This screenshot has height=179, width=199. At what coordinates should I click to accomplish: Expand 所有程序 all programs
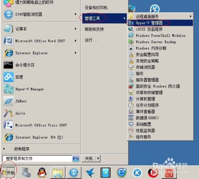[22, 149]
